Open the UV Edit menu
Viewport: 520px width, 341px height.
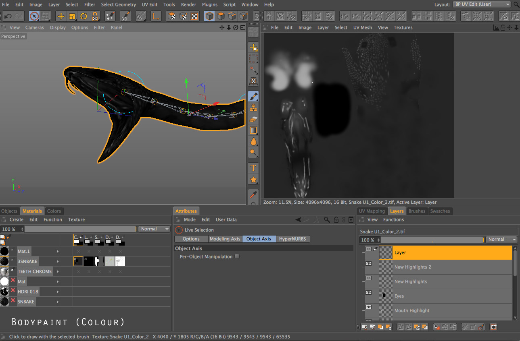click(x=150, y=4)
